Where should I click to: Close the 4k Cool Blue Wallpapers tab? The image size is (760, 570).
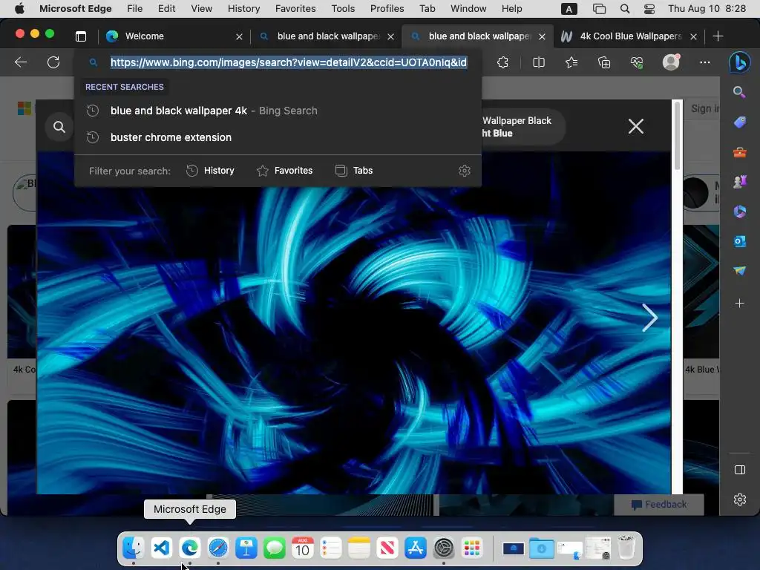click(x=694, y=37)
